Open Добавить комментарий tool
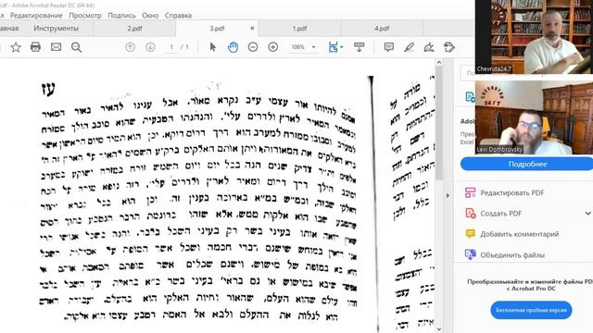593x333 pixels. pyautogui.click(x=519, y=234)
